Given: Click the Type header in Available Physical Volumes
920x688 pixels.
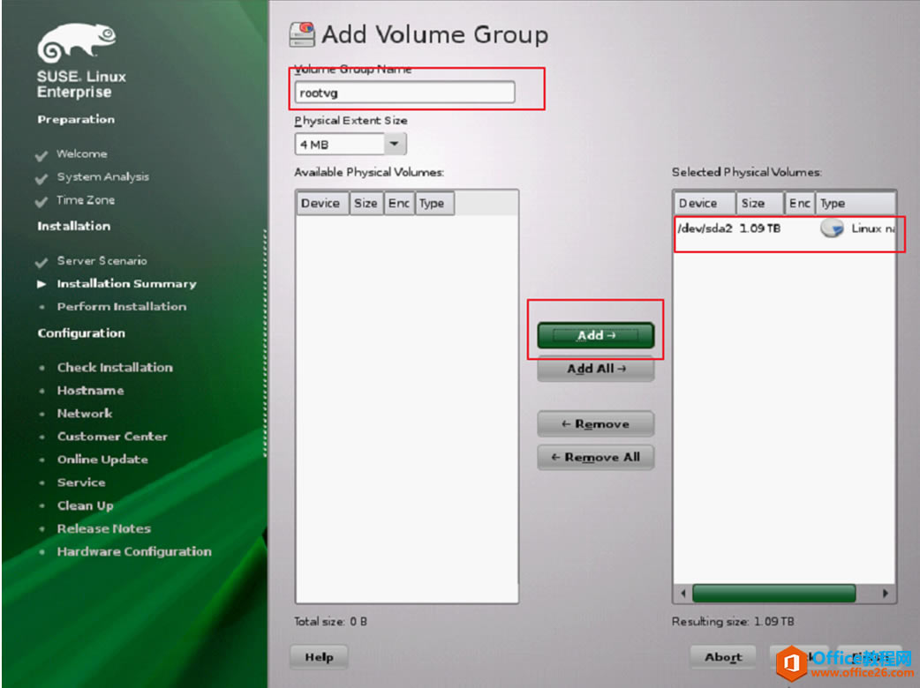Looking at the screenshot, I should [x=434, y=204].
